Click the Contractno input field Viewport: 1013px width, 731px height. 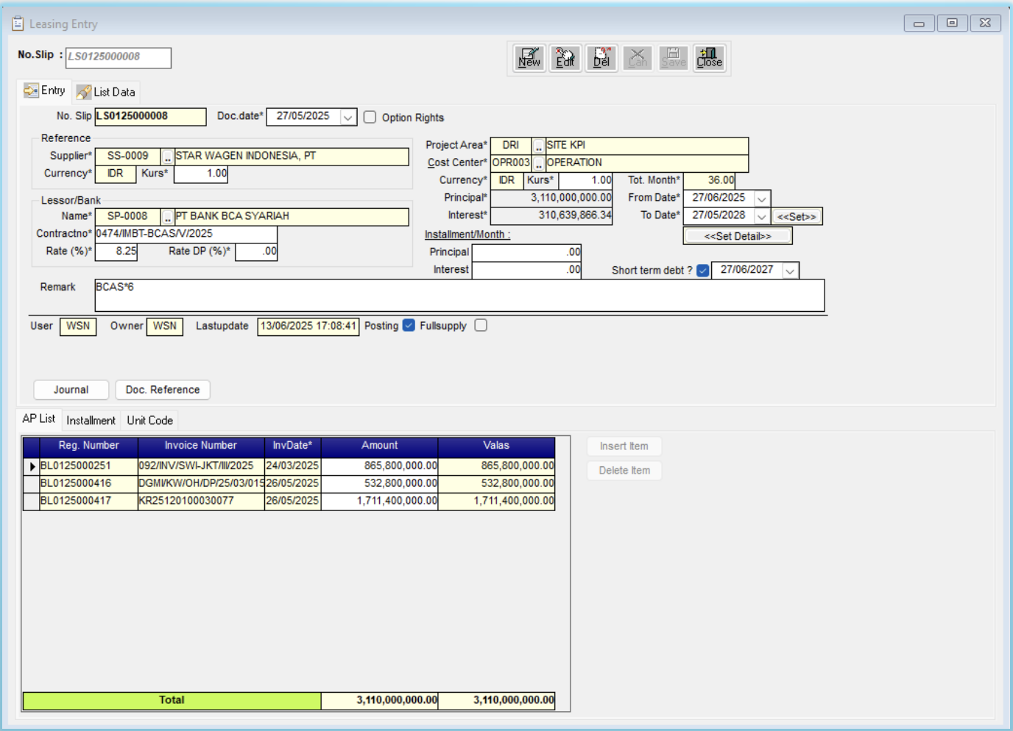pos(186,234)
